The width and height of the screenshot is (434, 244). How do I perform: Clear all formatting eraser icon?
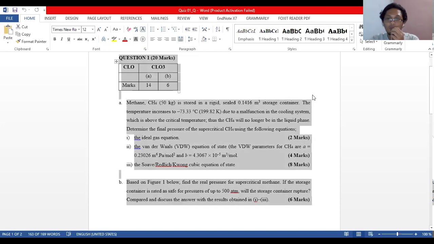(x=129, y=29)
